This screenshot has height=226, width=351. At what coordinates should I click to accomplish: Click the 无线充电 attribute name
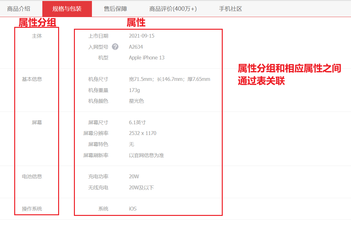pos(98,187)
